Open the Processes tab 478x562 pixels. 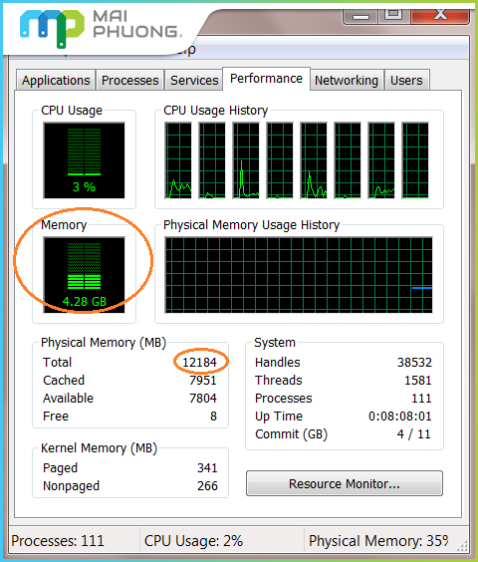[129, 80]
